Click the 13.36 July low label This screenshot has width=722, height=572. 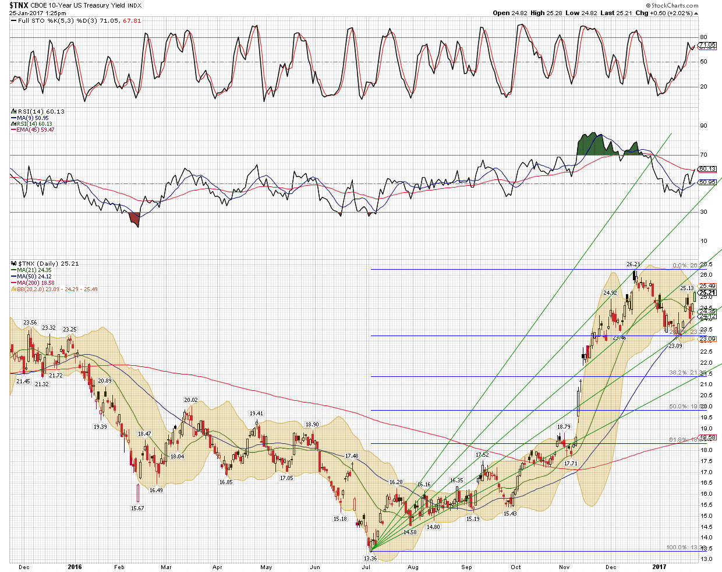(x=370, y=558)
